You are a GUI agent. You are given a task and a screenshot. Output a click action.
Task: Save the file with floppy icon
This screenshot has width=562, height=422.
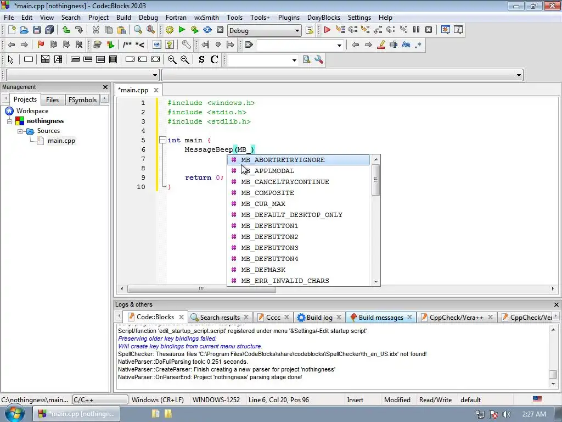coord(37,30)
